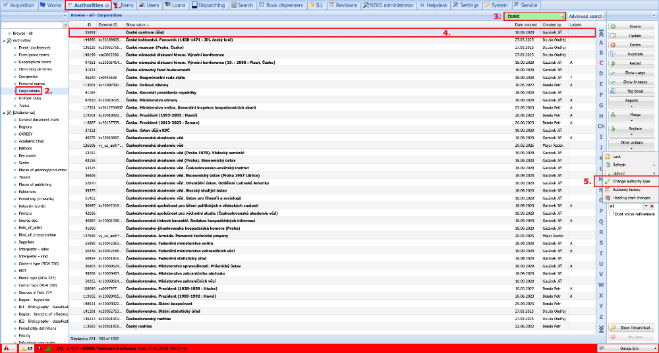Jump to first page with double-up arrows

[601, 33]
